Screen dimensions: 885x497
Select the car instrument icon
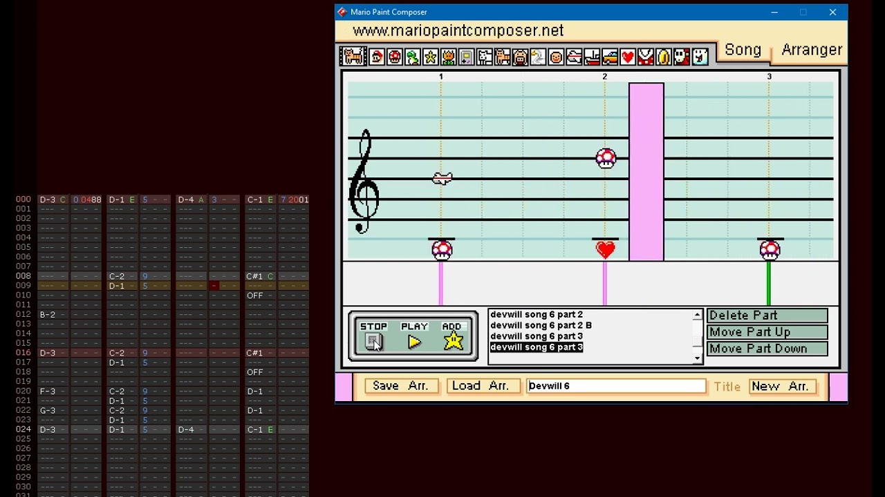pos(610,57)
